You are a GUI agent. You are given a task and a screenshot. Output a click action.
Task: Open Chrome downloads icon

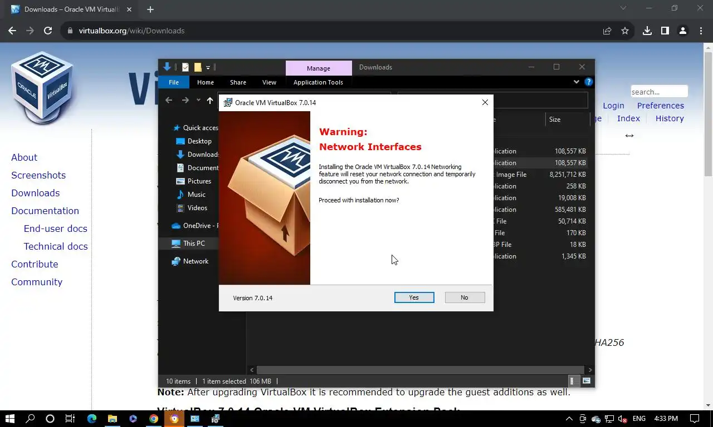[647, 31]
